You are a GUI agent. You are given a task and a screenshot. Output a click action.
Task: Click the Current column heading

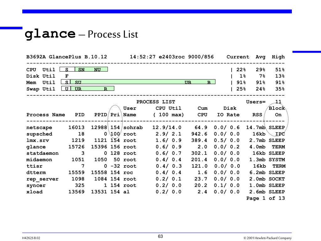click(238, 57)
